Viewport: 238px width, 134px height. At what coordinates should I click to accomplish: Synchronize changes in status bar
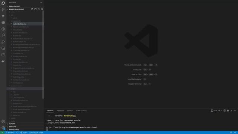[x=17, y=133]
